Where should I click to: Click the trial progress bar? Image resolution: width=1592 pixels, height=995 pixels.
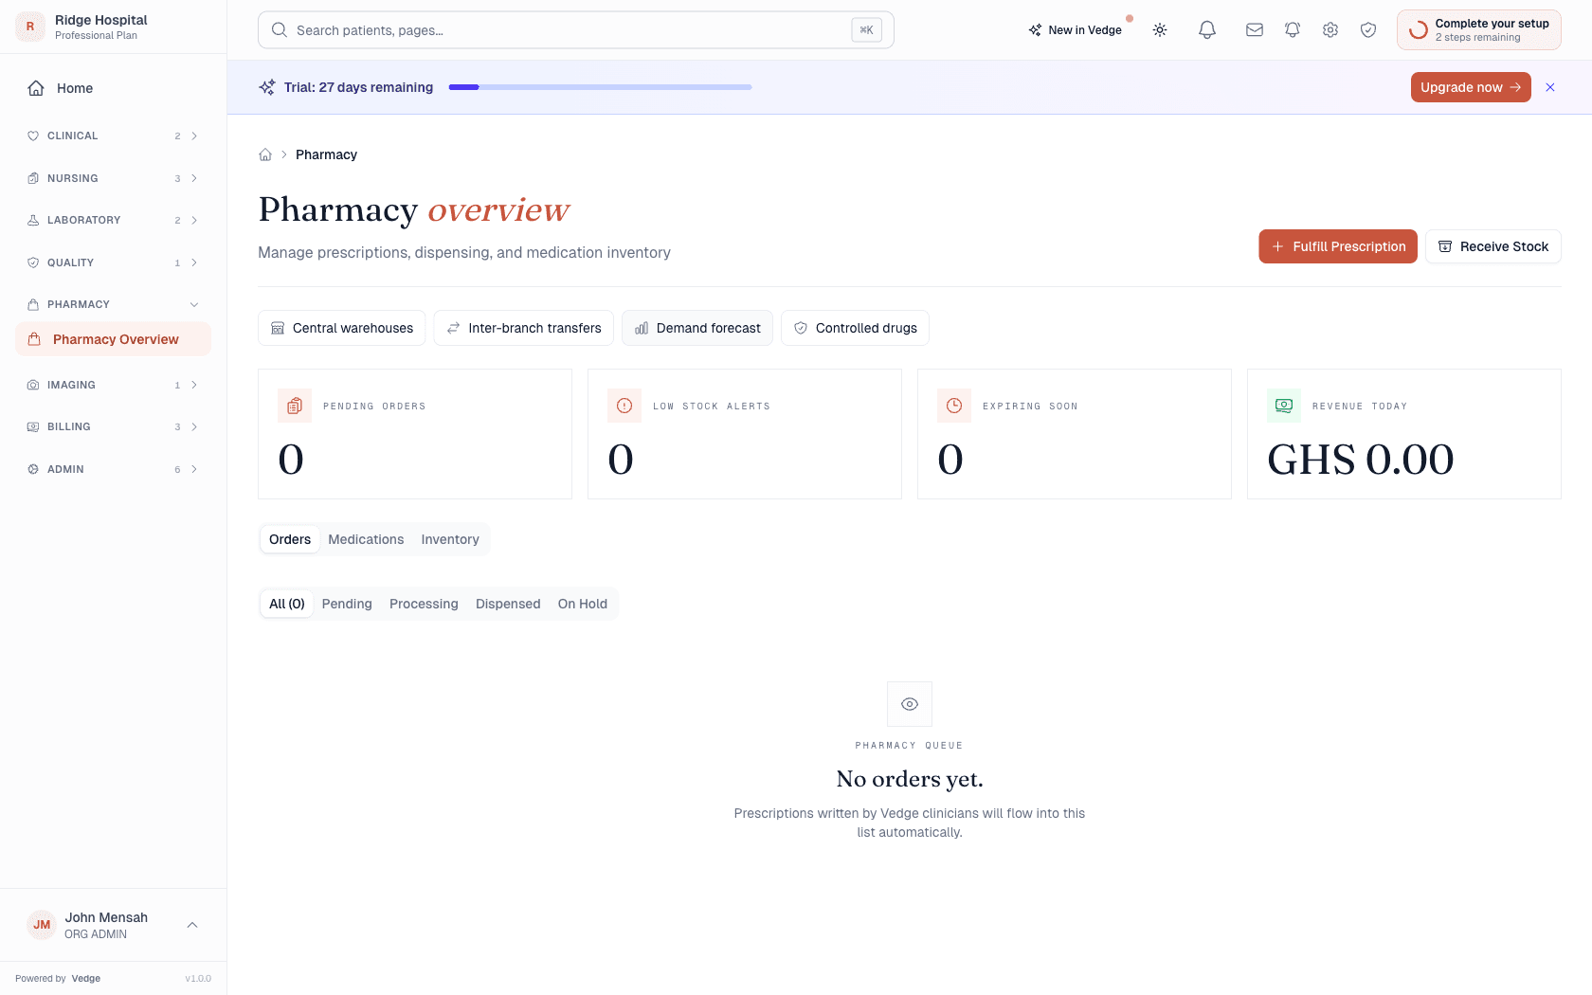(601, 87)
